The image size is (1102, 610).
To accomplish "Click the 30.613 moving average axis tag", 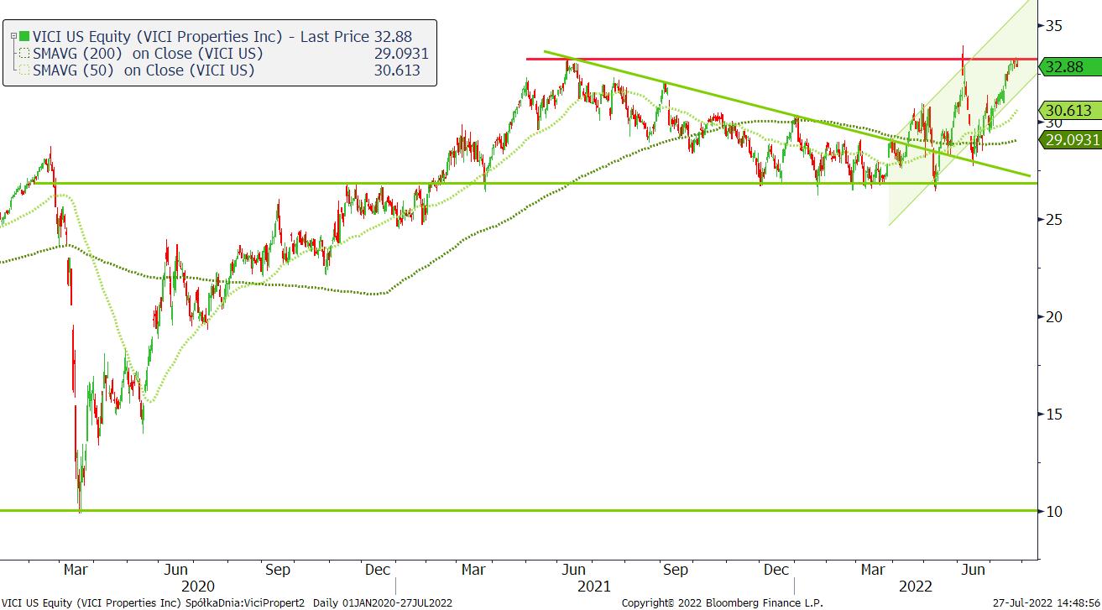I will [1068, 110].
